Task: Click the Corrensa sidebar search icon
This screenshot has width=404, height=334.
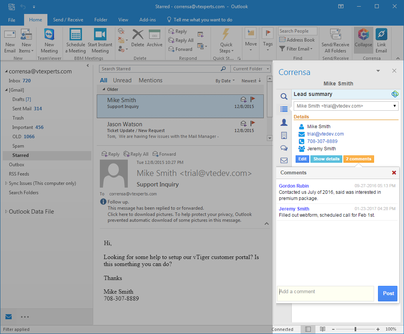Action: pyautogui.click(x=284, y=97)
